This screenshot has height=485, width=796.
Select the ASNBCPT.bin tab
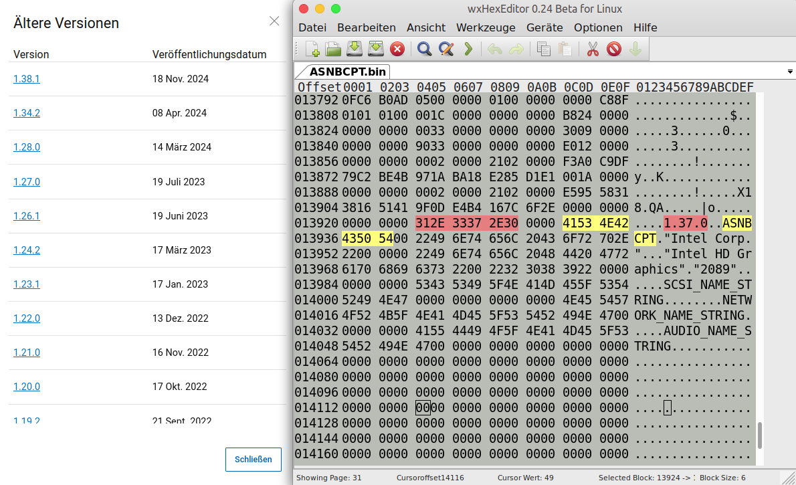348,72
